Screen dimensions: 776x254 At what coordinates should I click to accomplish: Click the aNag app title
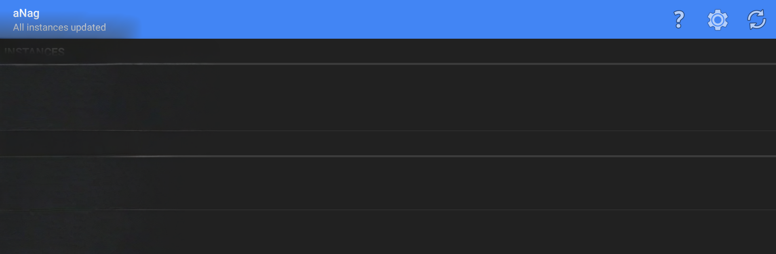click(x=26, y=13)
